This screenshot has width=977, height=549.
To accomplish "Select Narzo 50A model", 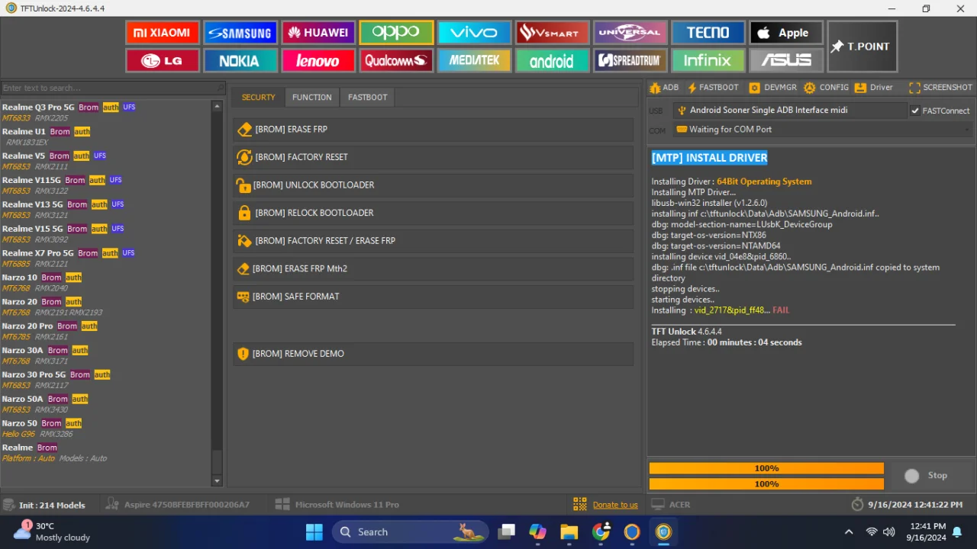I will click(105, 404).
